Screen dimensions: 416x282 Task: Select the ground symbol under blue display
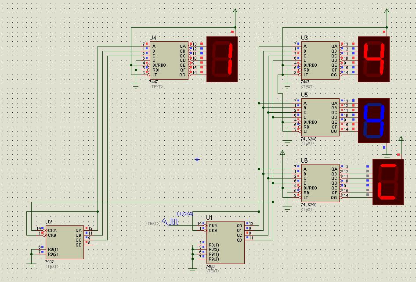pyautogui.click(x=387, y=155)
